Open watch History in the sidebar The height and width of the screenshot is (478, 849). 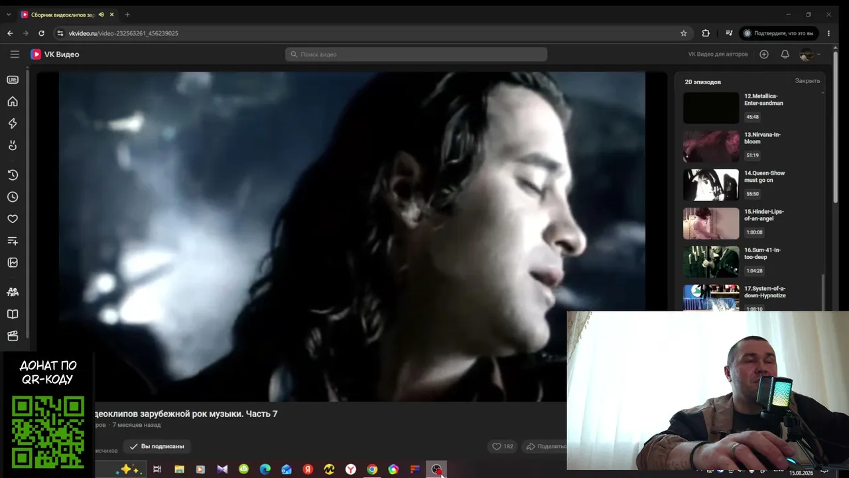point(13,175)
